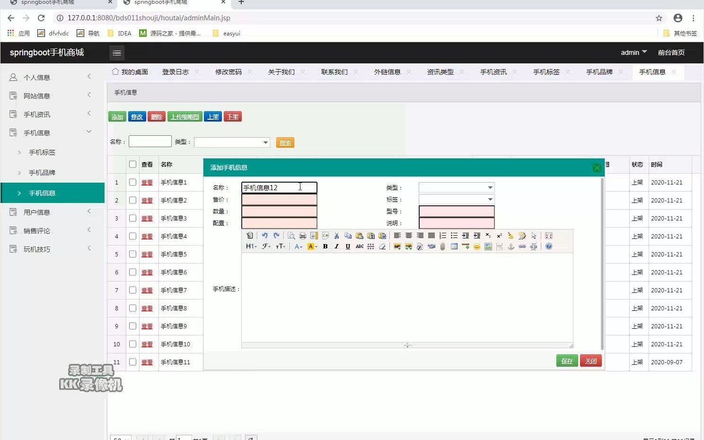Check the checkbox for 手机信息11
The height and width of the screenshot is (440, 704).
point(132,362)
